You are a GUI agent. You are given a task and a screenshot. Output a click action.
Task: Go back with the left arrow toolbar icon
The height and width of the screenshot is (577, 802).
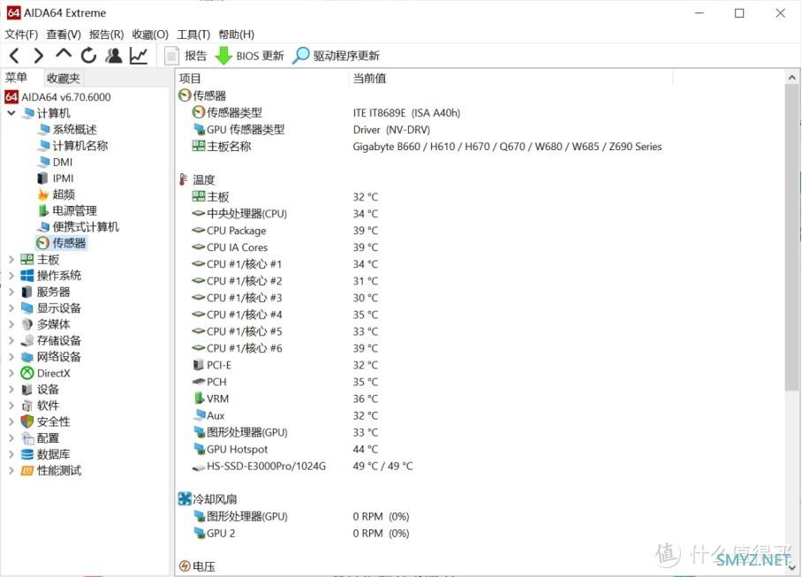pos(14,56)
